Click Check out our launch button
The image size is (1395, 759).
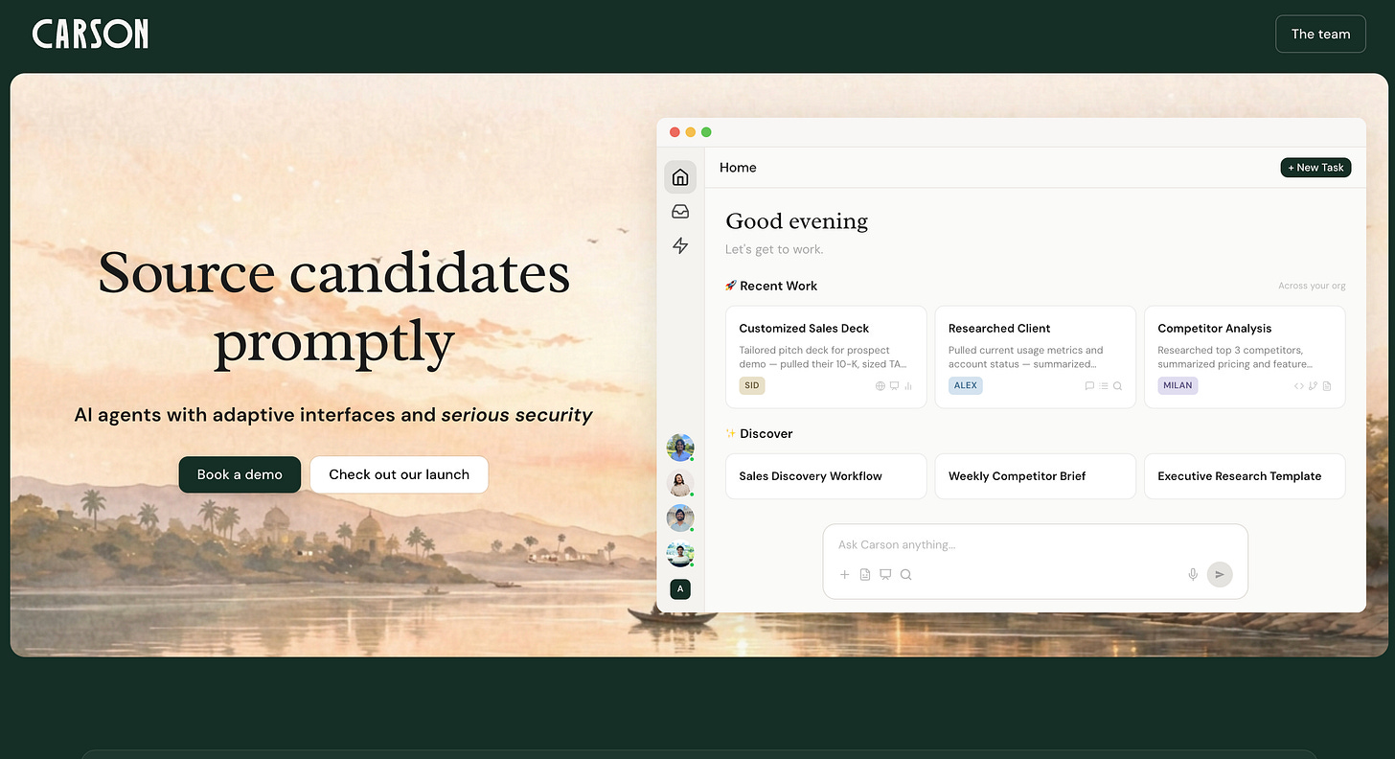(x=399, y=474)
